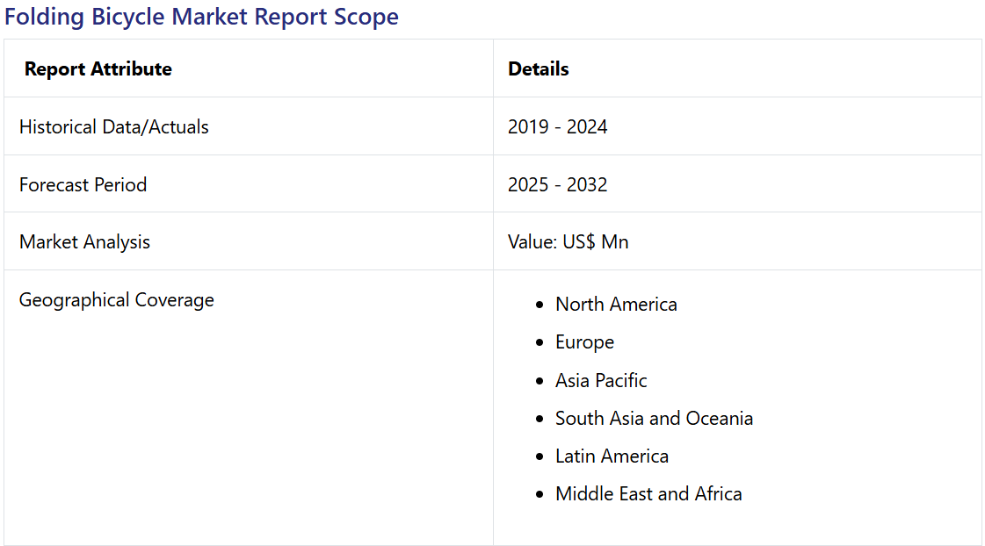This screenshot has width=985, height=546.
Task: Click the Value: US$ Mn cell
Action: click(568, 242)
